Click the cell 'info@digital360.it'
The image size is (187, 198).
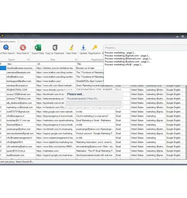pos(21,142)
